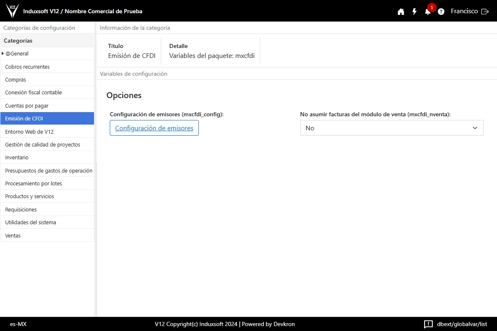Open quick actions lightning bolt icon
The height and width of the screenshot is (331, 497).
point(414,12)
